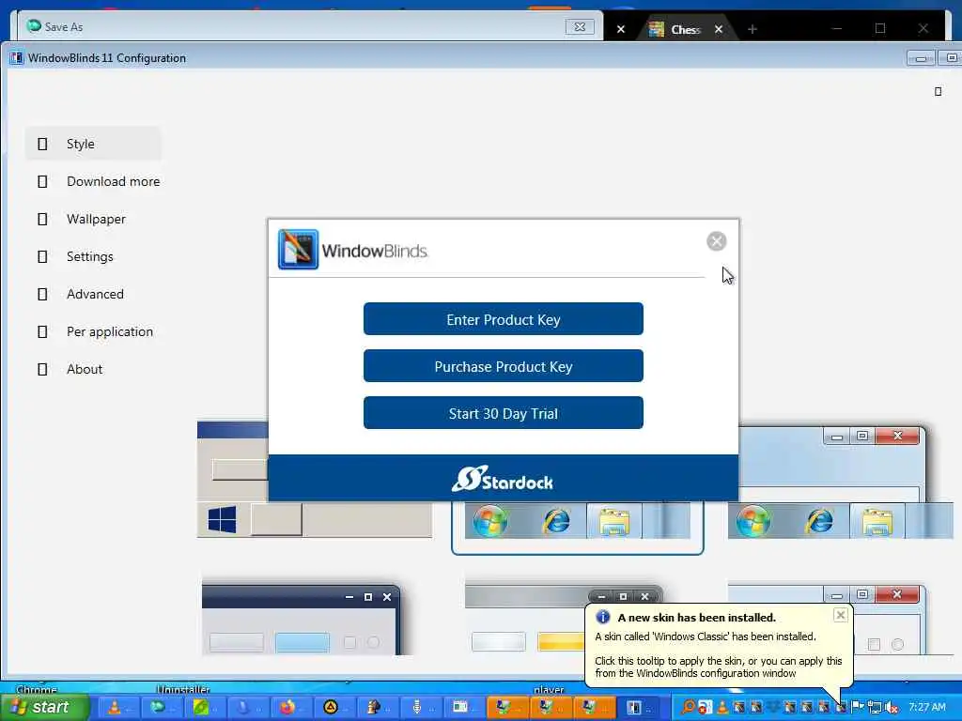Click the icon next to About
This screenshot has width=962, height=721.
click(42, 369)
